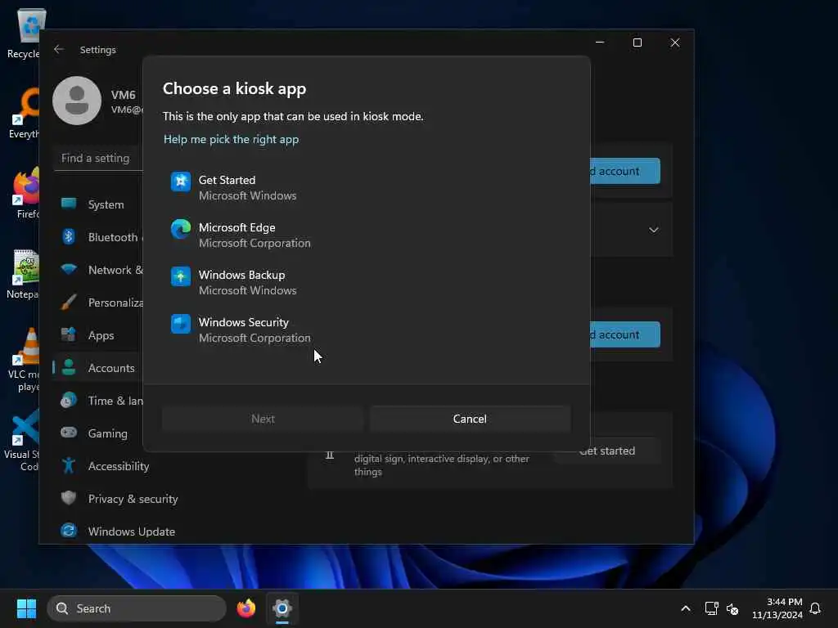Open the Notepad++ desktop shortcut
The width and height of the screenshot is (838, 628).
click(x=24, y=273)
